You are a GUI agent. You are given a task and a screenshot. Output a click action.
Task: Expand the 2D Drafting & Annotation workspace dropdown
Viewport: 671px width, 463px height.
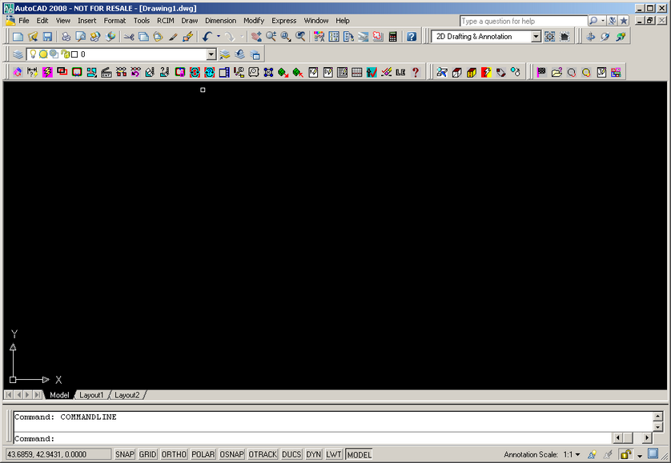click(536, 37)
